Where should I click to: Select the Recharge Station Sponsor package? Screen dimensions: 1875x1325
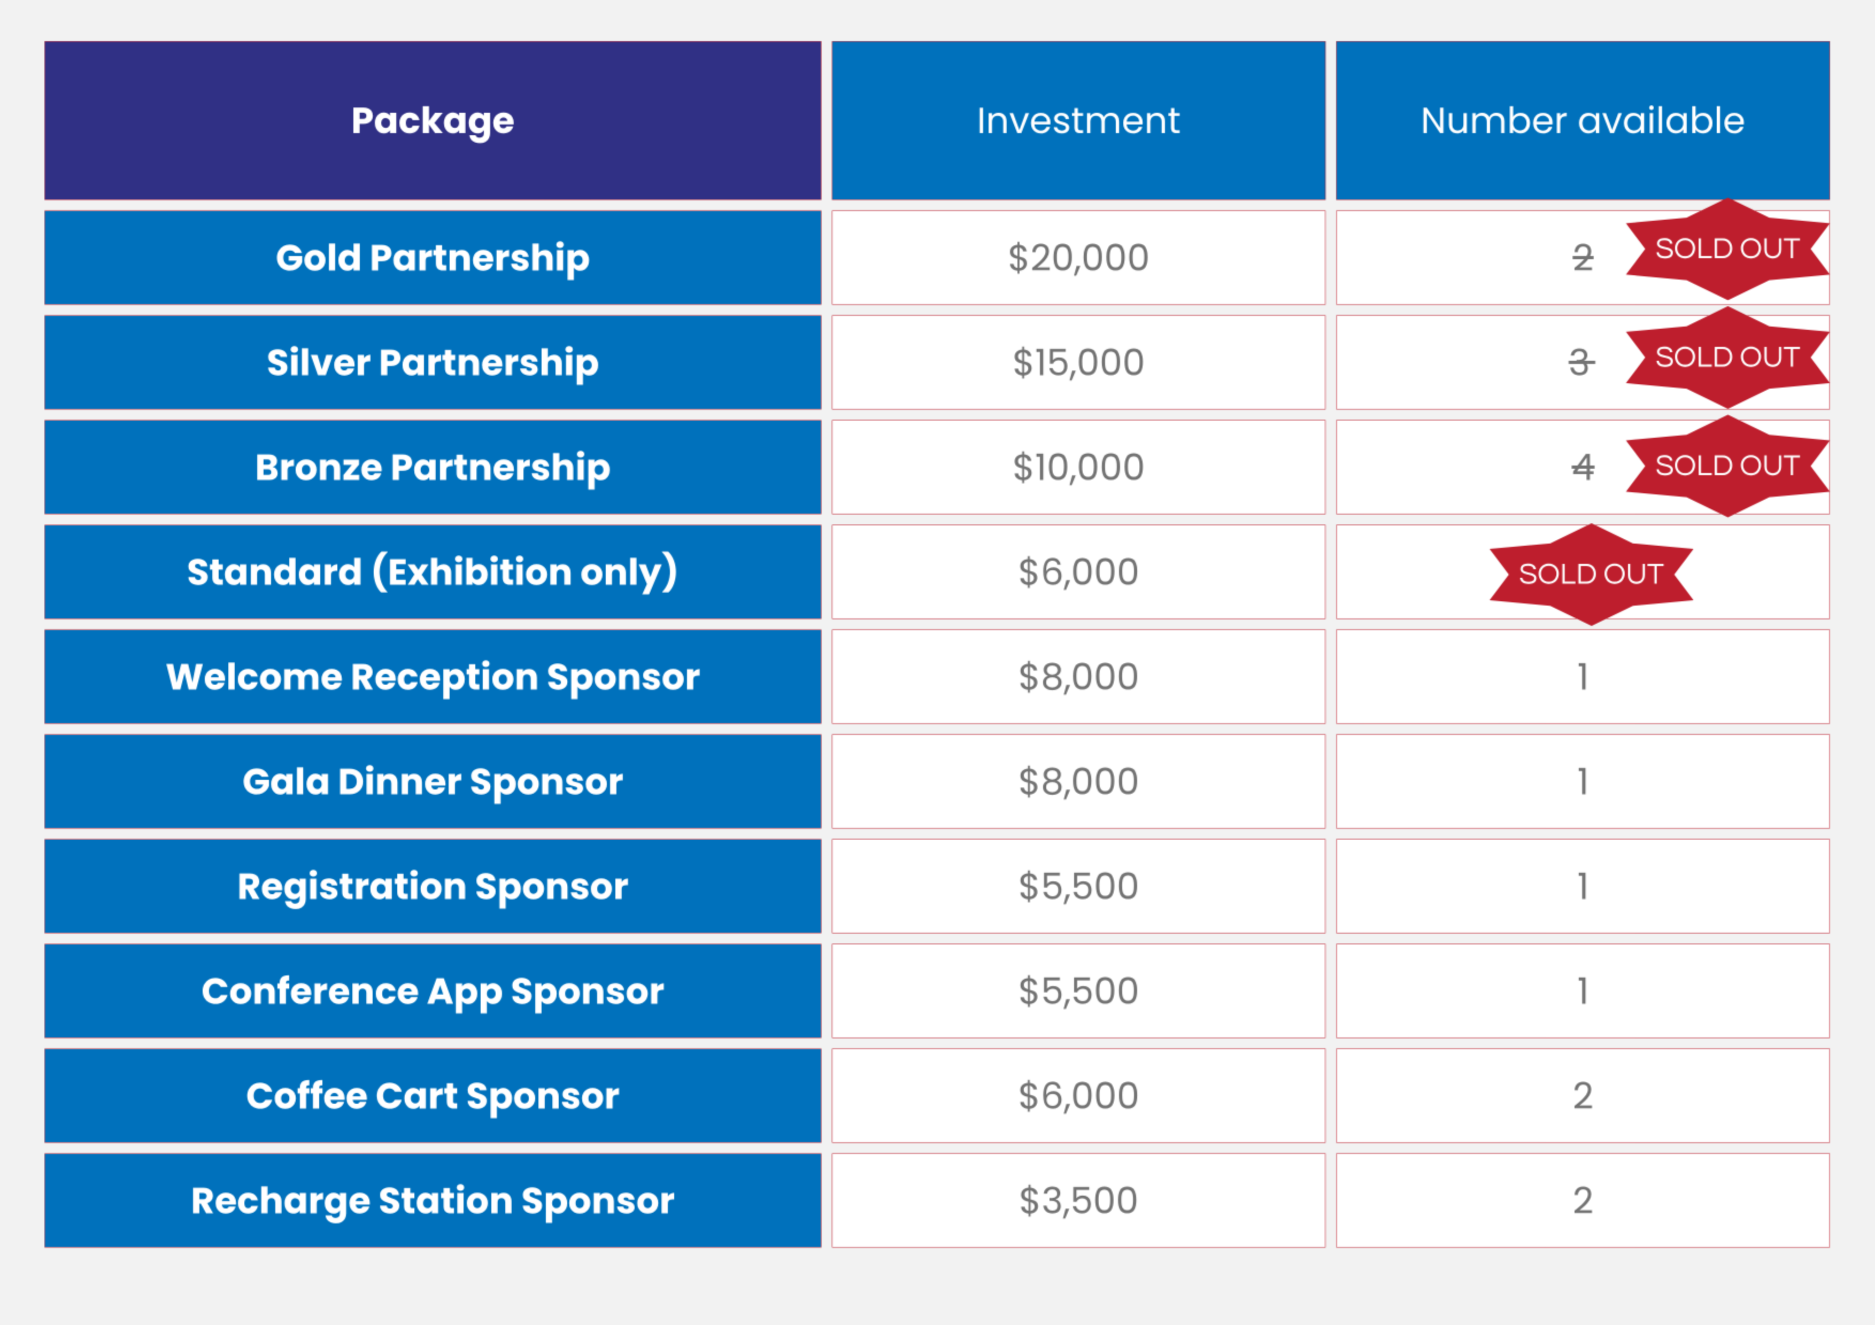[432, 1200]
